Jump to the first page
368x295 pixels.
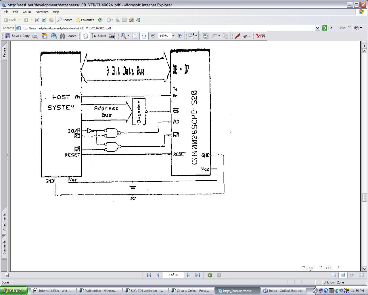[x=149, y=275]
